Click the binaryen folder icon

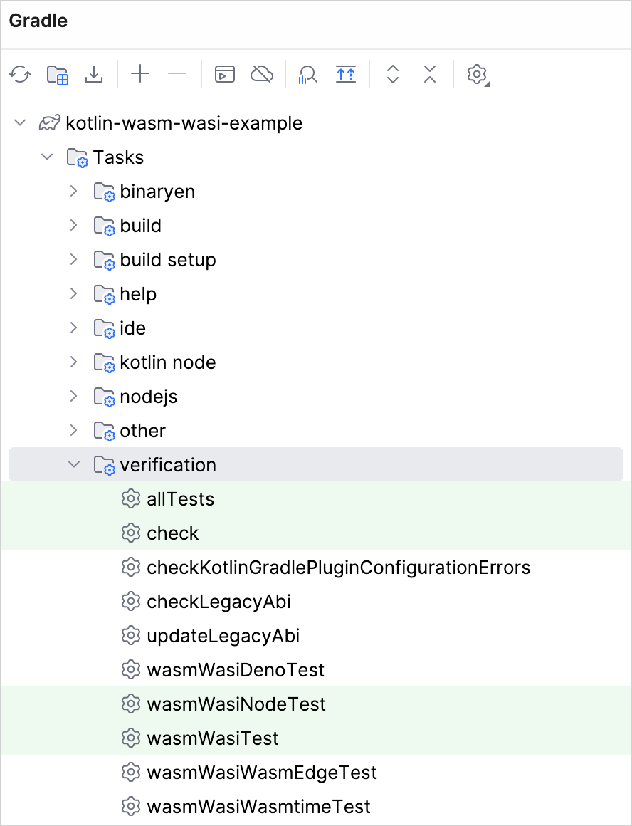(x=104, y=192)
